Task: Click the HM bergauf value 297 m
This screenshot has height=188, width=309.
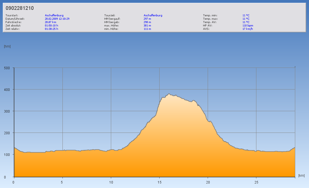Action: coord(147,19)
